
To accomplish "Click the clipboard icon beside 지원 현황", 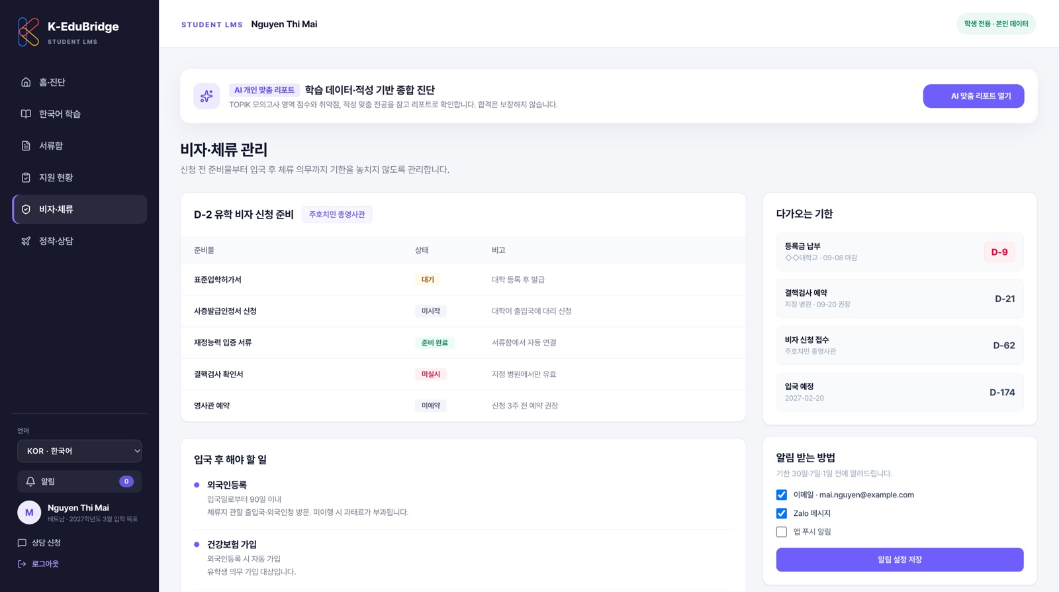I will tap(26, 177).
